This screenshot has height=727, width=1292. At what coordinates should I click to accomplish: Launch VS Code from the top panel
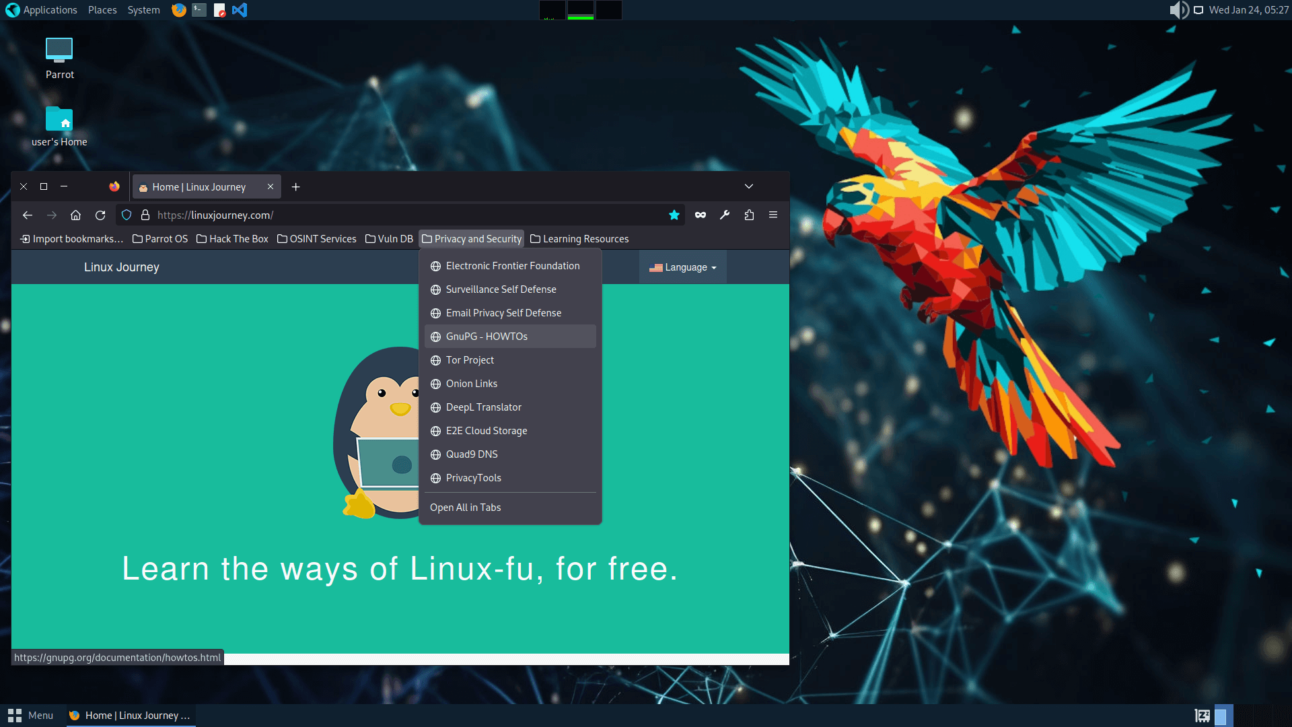pos(240,10)
